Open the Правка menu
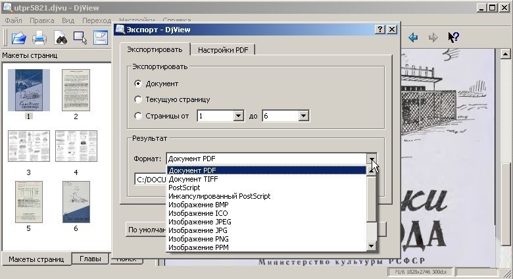The image size is (513, 279). 42,20
